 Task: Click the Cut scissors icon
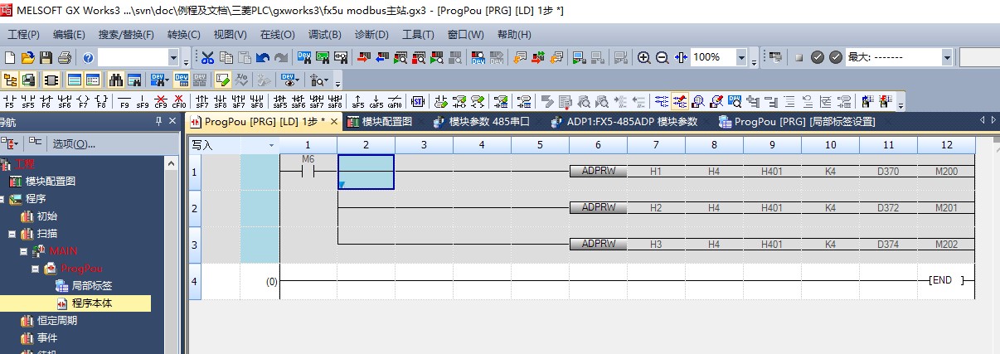(x=207, y=58)
